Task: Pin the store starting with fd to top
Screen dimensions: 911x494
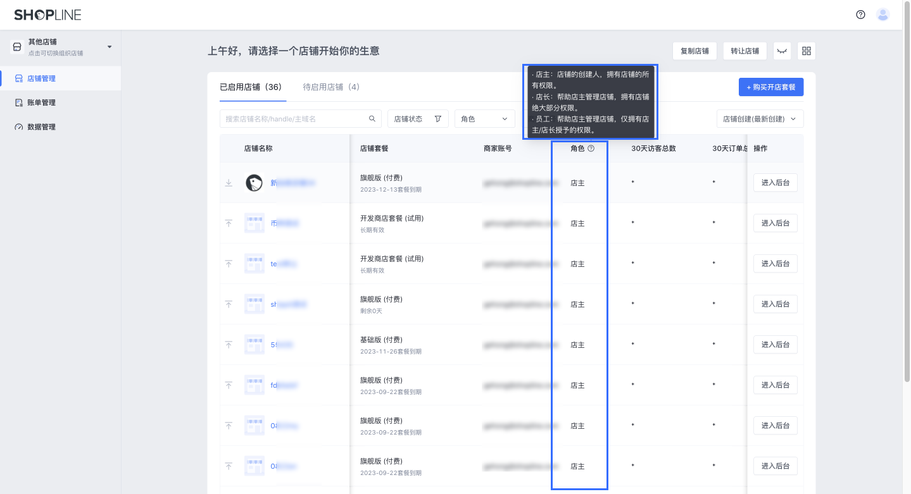Action: (229, 385)
